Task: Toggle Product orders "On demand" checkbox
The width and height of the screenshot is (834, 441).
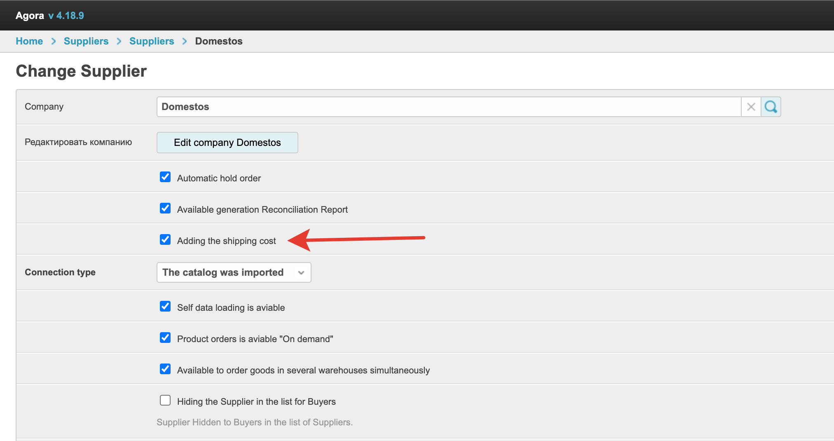Action: click(x=165, y=338)
